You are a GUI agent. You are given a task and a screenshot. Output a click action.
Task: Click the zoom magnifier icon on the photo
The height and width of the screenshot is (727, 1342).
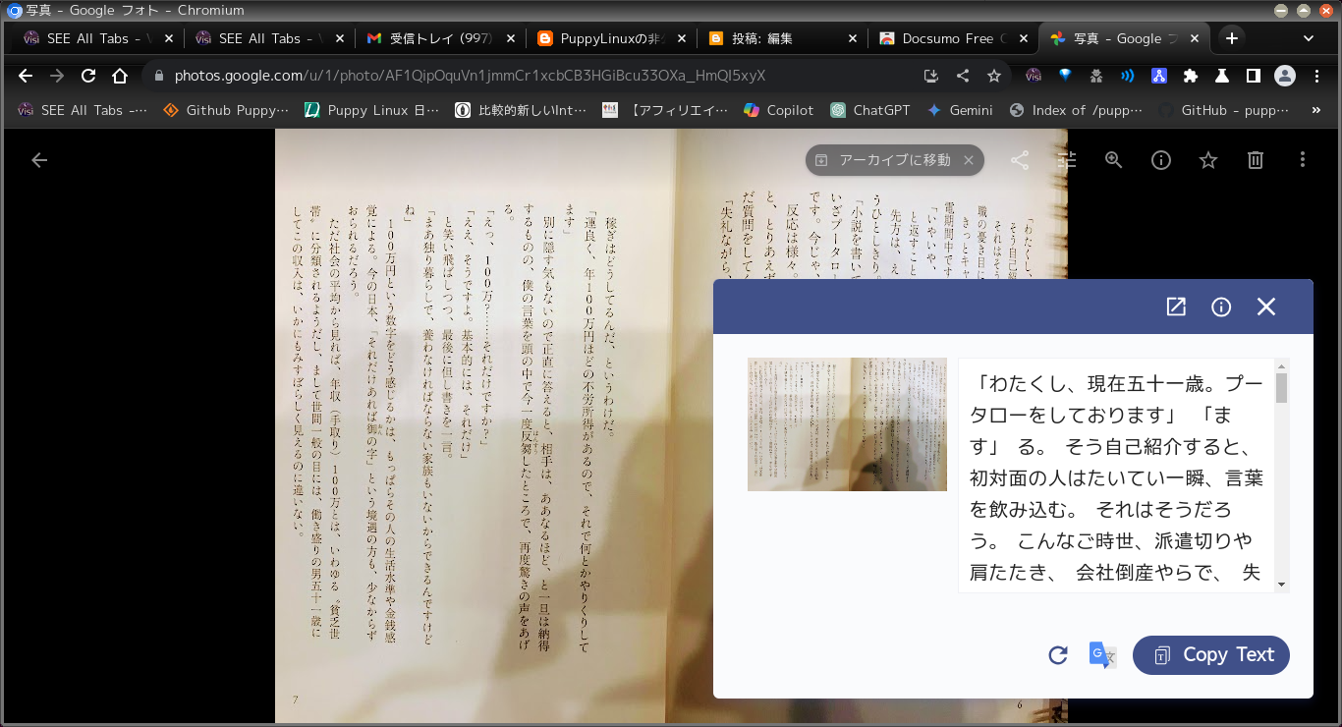pos(1114,160)
